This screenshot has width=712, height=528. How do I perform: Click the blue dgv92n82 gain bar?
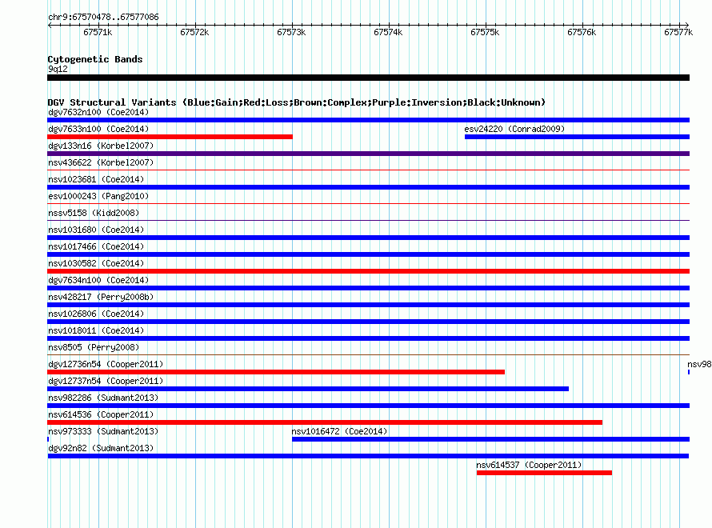coord(368,456)
